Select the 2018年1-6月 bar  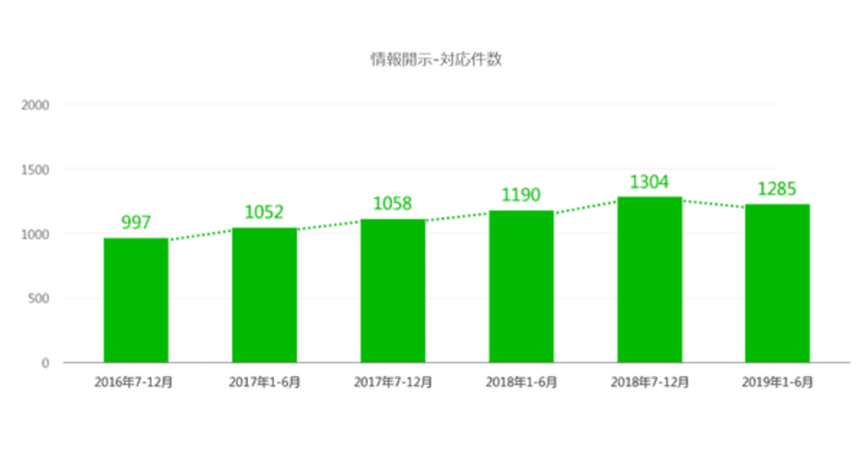point(521,286)
